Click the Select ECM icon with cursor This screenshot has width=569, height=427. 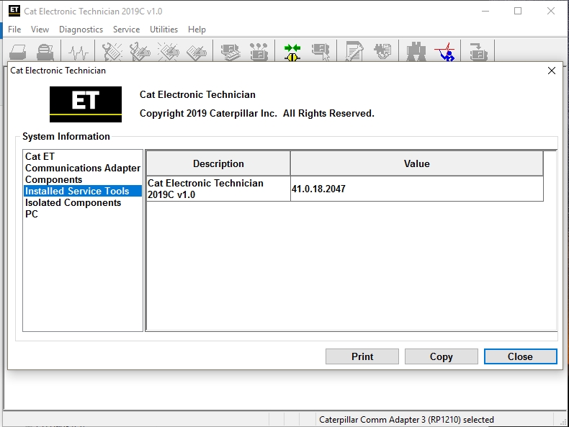[x=321, y=52]
